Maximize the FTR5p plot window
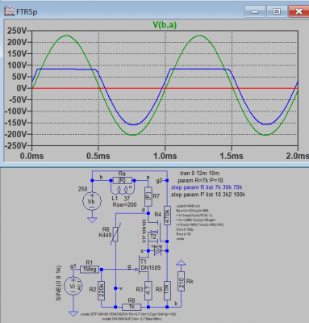 [x=277, y=11]
